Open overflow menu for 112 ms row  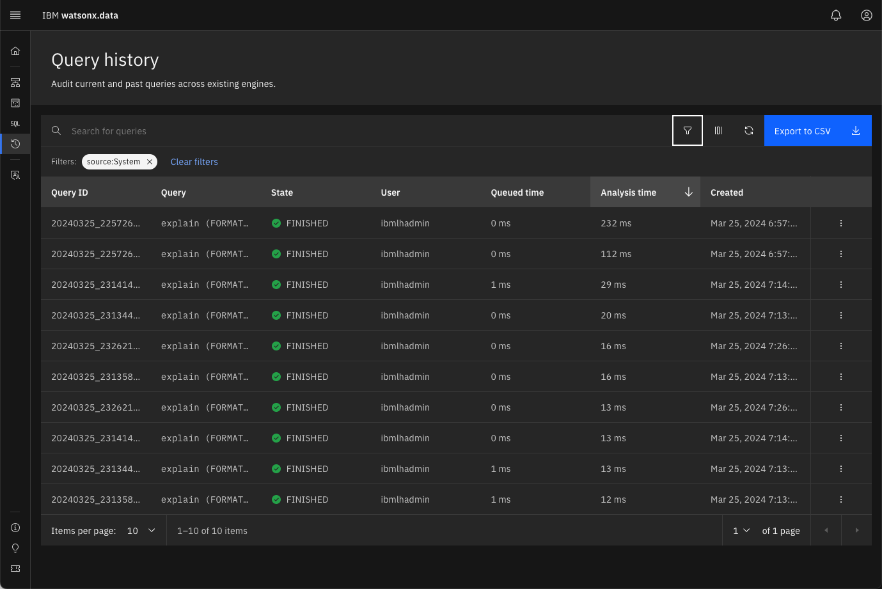click(x=841, y=254)
